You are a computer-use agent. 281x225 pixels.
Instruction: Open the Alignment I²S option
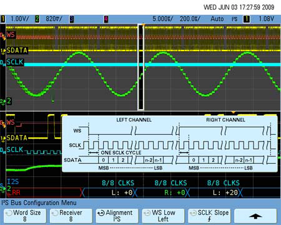(117, 216)
